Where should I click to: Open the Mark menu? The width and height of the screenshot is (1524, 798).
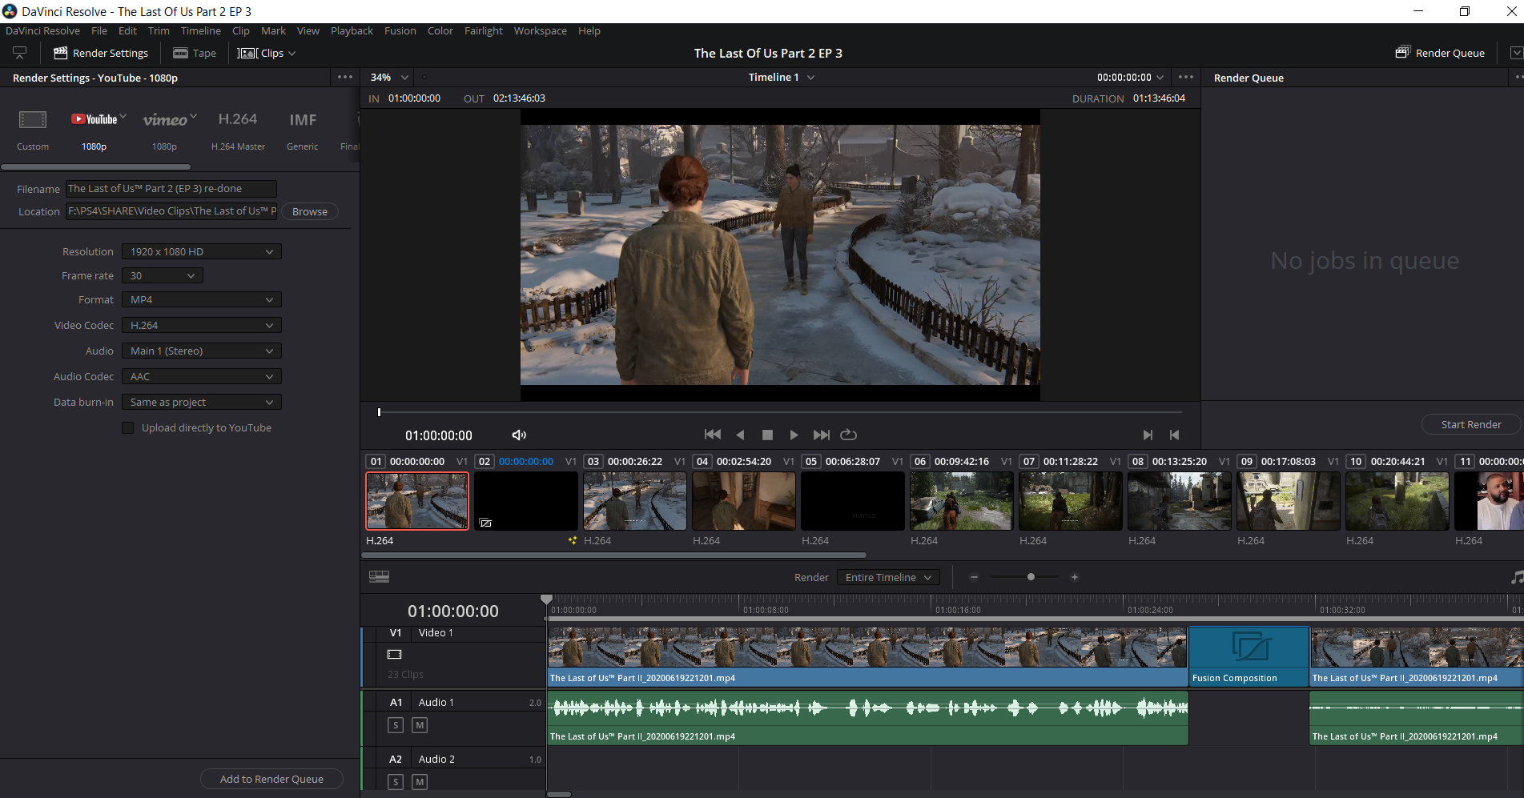[273, 30]
